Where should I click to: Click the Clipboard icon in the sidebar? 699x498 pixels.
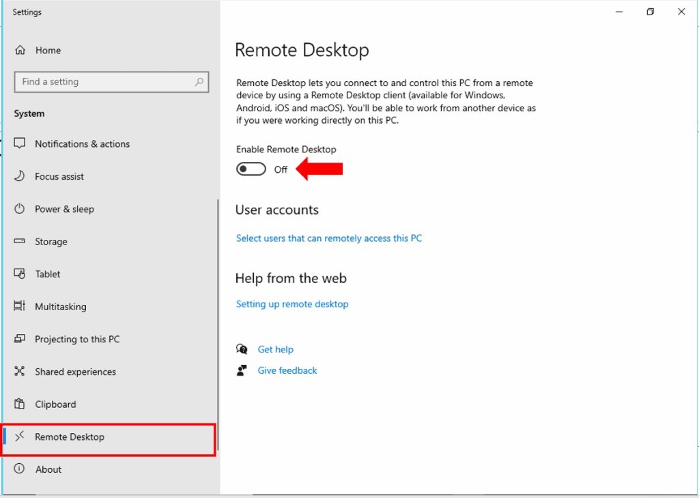20,404
